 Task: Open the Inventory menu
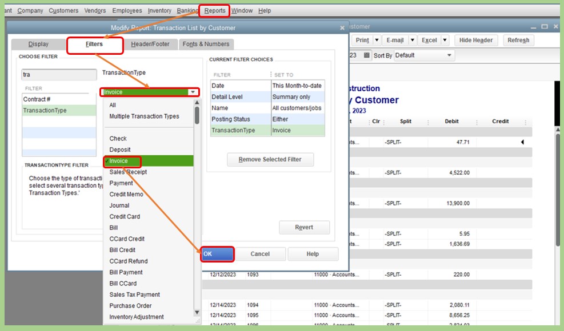tap(159, 11)
